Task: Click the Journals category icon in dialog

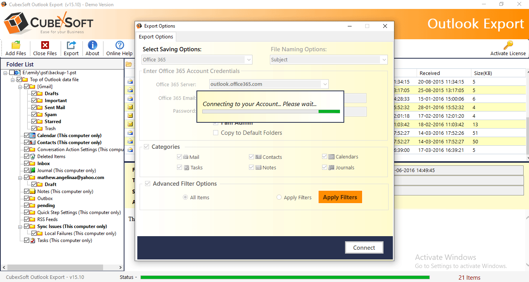Action: [x=331, y=167]
